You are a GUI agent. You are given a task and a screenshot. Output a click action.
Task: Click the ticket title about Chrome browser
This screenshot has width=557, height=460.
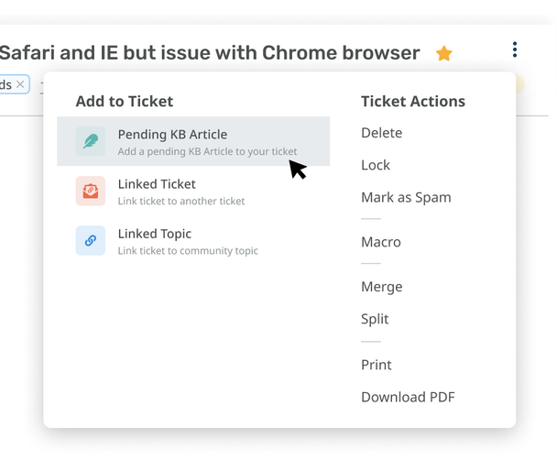point(210,53)
